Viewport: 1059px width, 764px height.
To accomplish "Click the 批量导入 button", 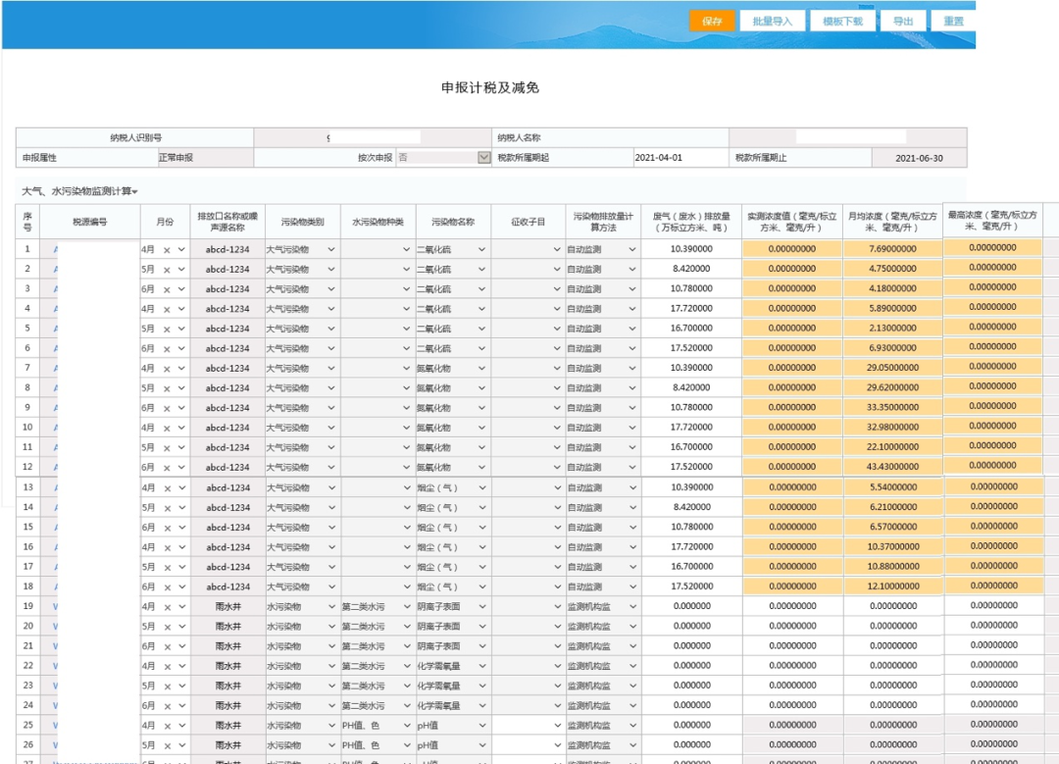I will click(772, 21).
